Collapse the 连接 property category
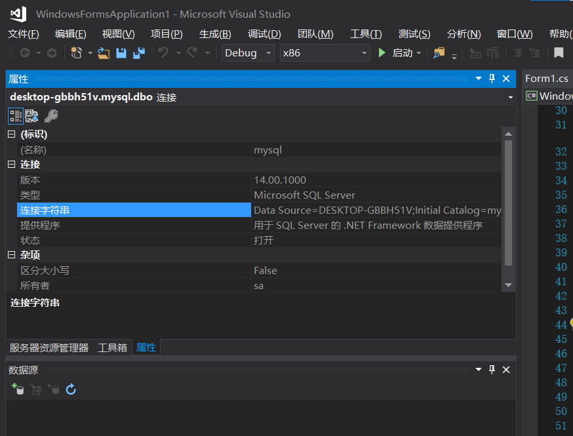Image resolution: width=573 pixels, height=436 pixels. tap(12, 165)
